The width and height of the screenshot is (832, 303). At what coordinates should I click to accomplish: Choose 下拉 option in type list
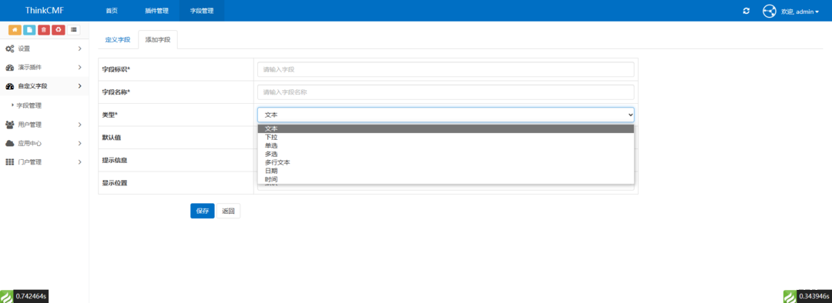446,137
